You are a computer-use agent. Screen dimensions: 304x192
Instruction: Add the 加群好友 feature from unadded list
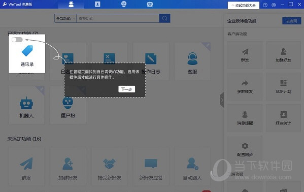point(68,167)
